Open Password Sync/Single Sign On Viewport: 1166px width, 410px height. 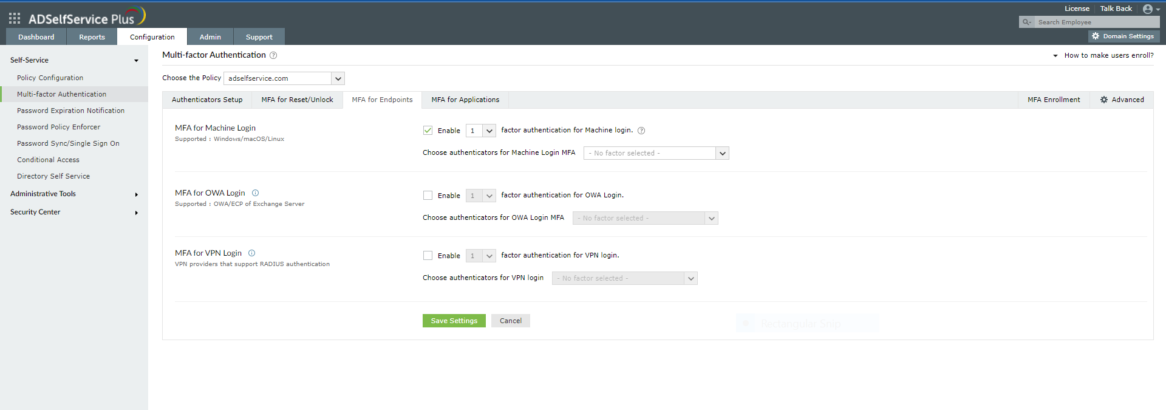[x=69, y=143]
